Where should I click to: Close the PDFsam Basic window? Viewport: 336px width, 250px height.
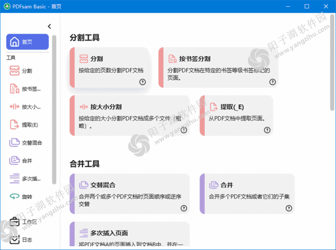pos(326,6)
